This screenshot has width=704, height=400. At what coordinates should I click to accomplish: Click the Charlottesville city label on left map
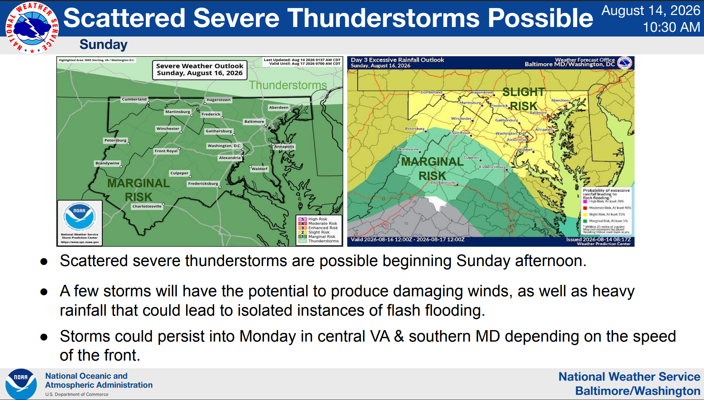(x=147, y=206)
